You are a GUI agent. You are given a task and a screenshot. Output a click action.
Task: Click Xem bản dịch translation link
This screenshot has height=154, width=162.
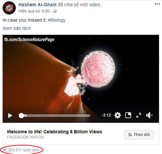pyautogui.click(x=17, y=28)
